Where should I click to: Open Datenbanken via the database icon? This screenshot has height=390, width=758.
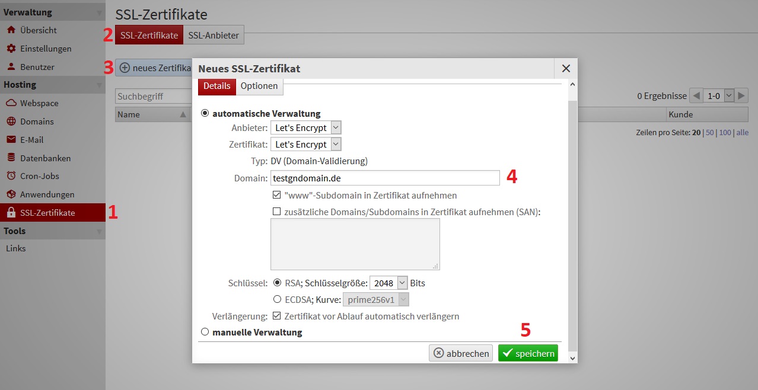pyautogui.click(x=11, y=158)
